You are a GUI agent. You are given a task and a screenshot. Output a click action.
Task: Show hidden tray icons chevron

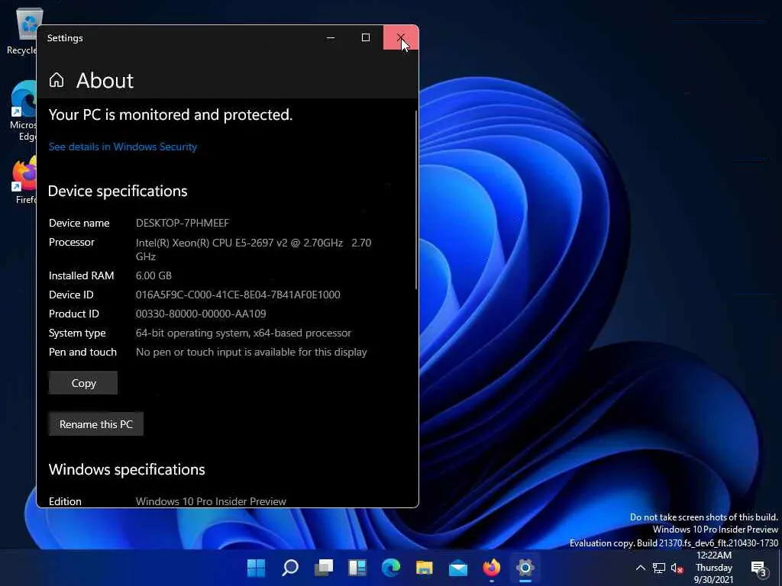pyautogui.click(x=641, y=568)
